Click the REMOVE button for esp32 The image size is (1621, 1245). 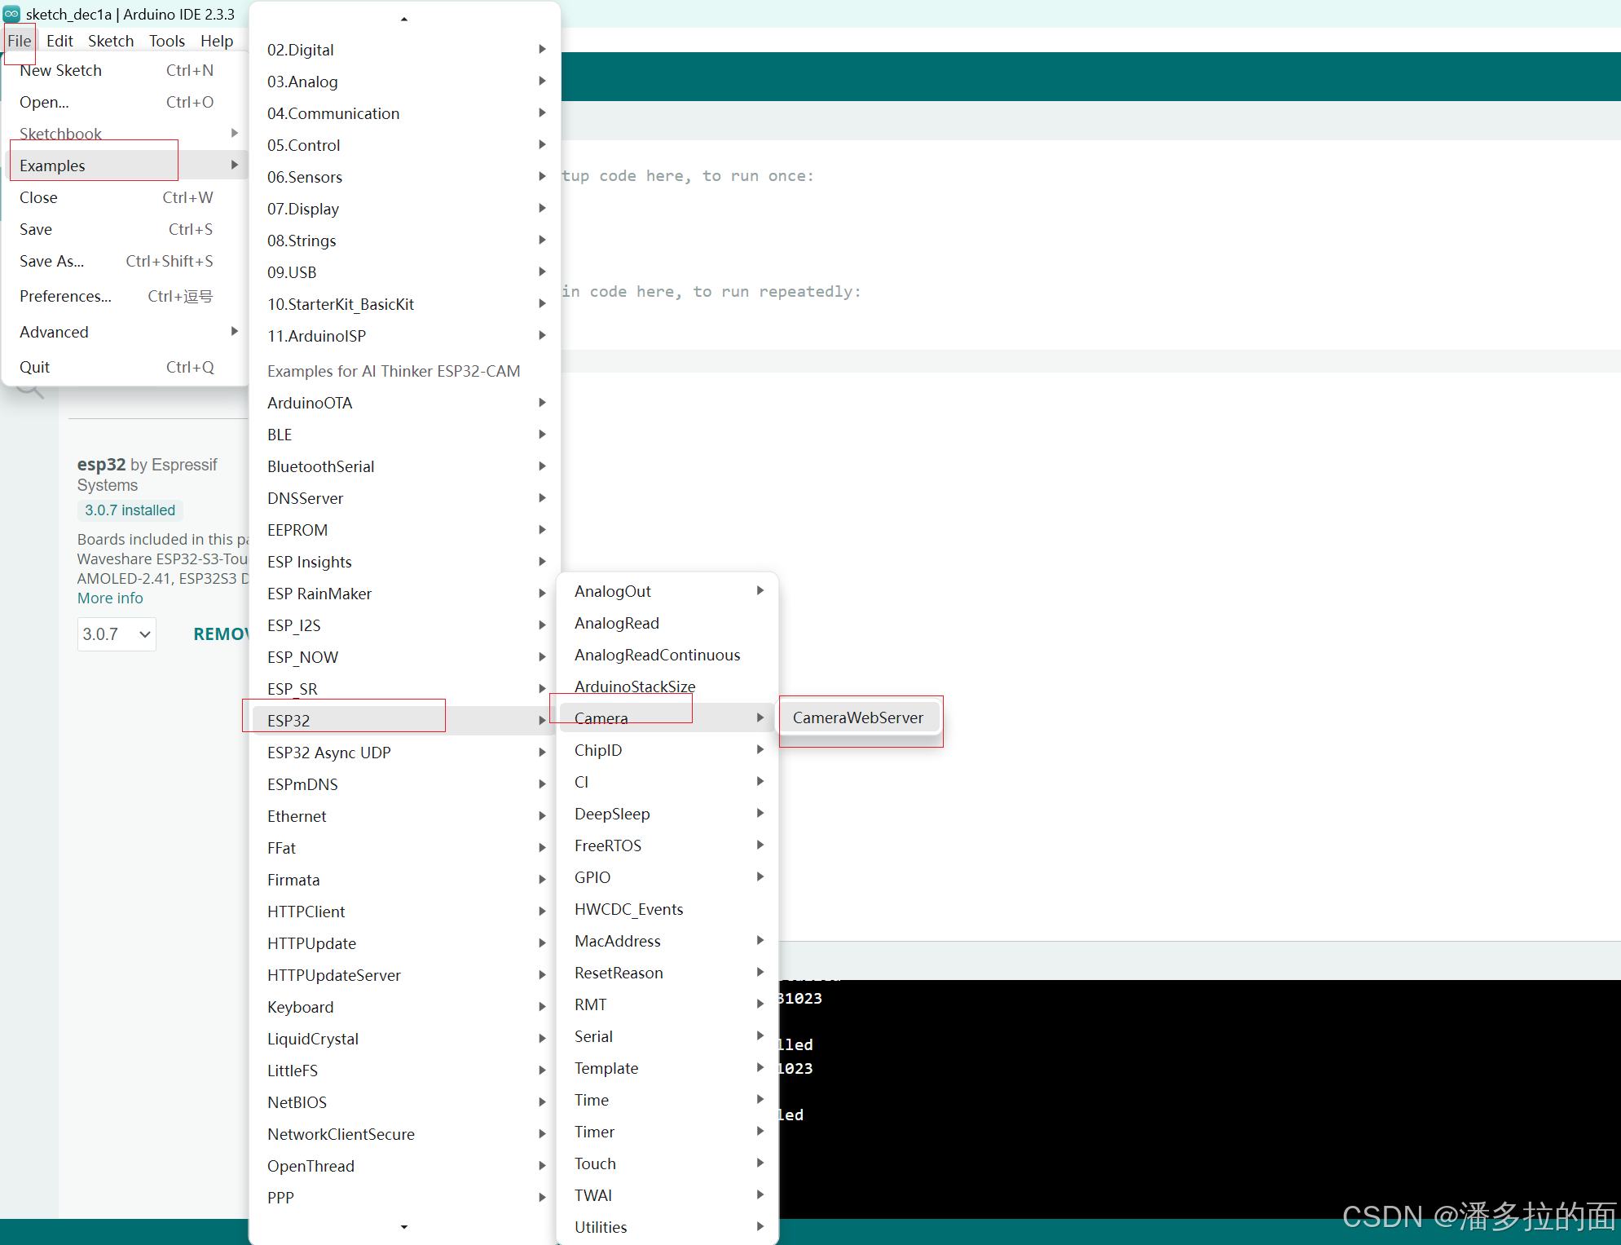220,634
